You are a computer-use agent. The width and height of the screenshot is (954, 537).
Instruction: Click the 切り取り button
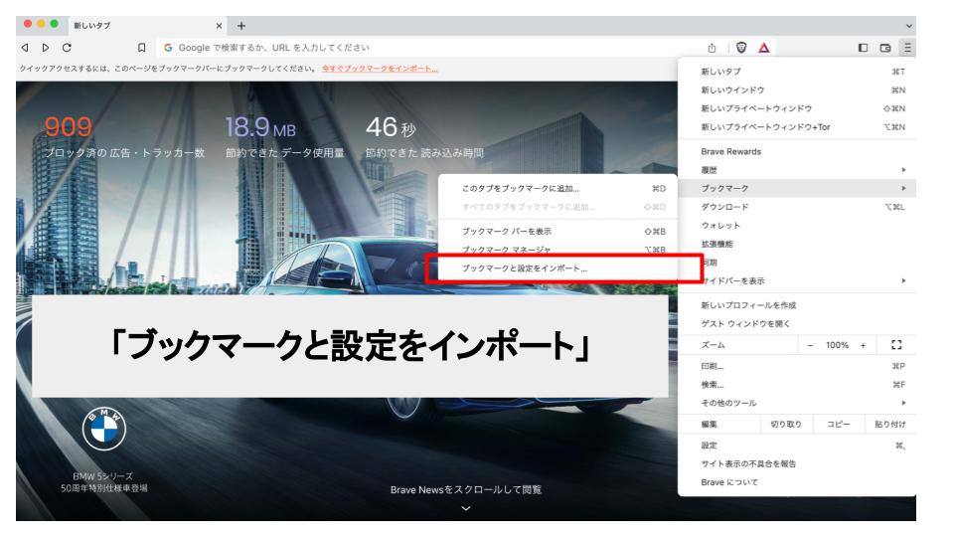(786, 425)
